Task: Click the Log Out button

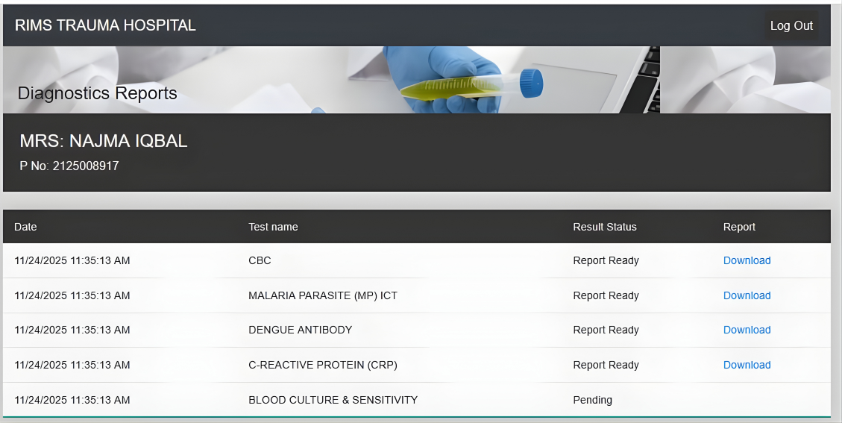Action: [791, 25]
